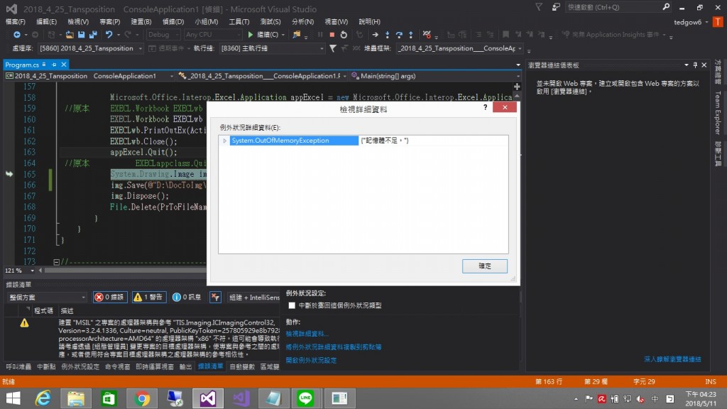727x409 pixels.
Task: Click the error list warning row
Action: coord(143,338)
